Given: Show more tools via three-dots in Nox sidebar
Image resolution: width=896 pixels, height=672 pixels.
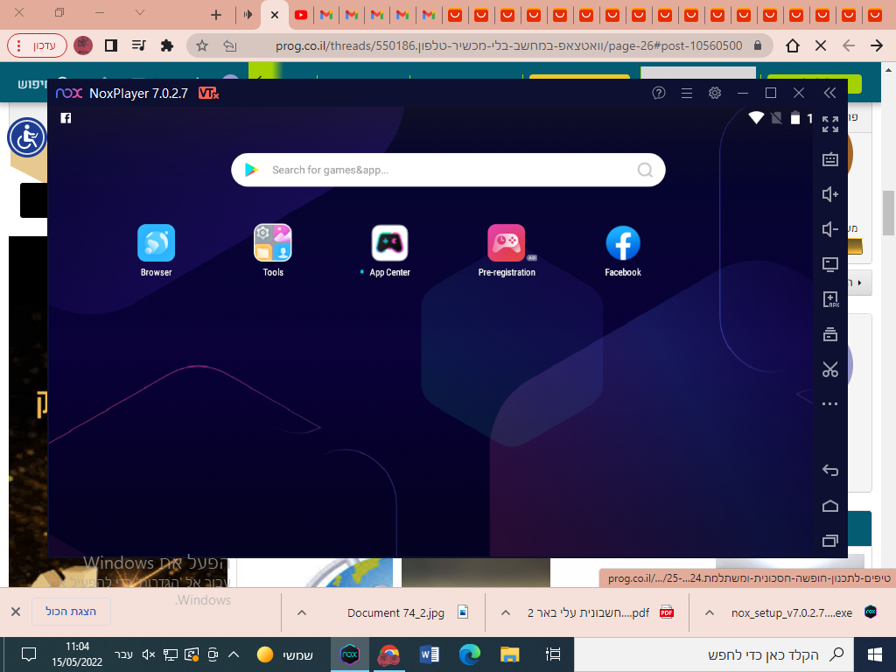Looking at the screenshot, I should 830,404.
